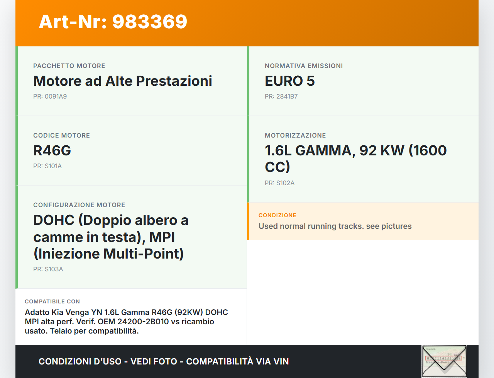Open the VIN envelope thumbnail image
494x378 pixels.
tap(444, 361)
